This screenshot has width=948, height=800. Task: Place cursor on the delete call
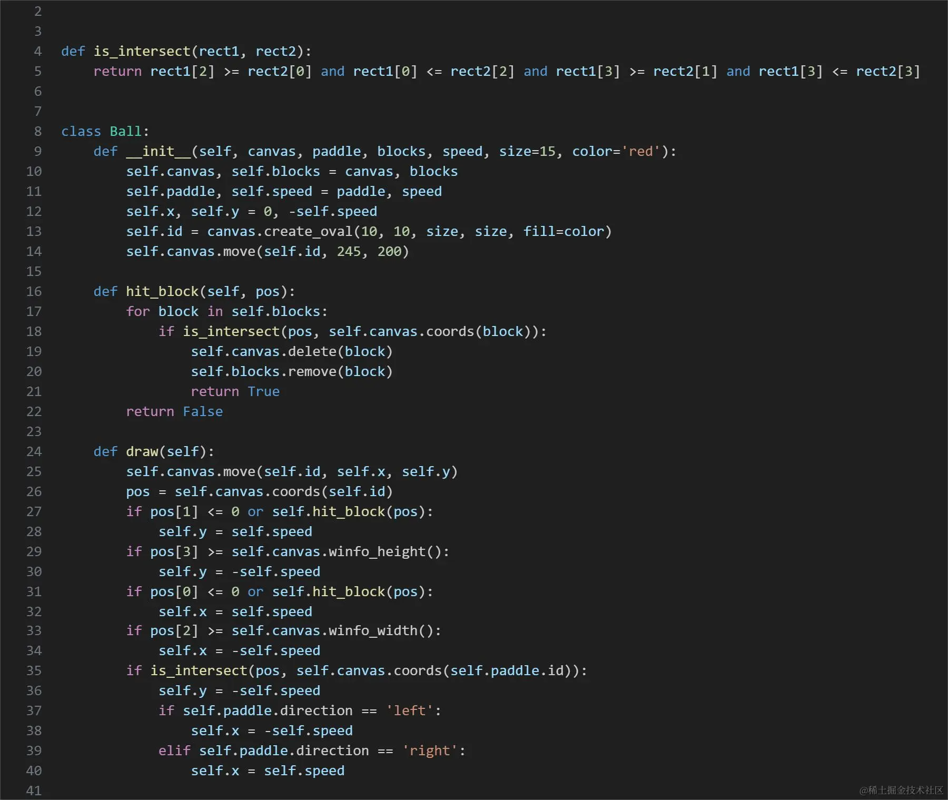click(x=312, y=352)
